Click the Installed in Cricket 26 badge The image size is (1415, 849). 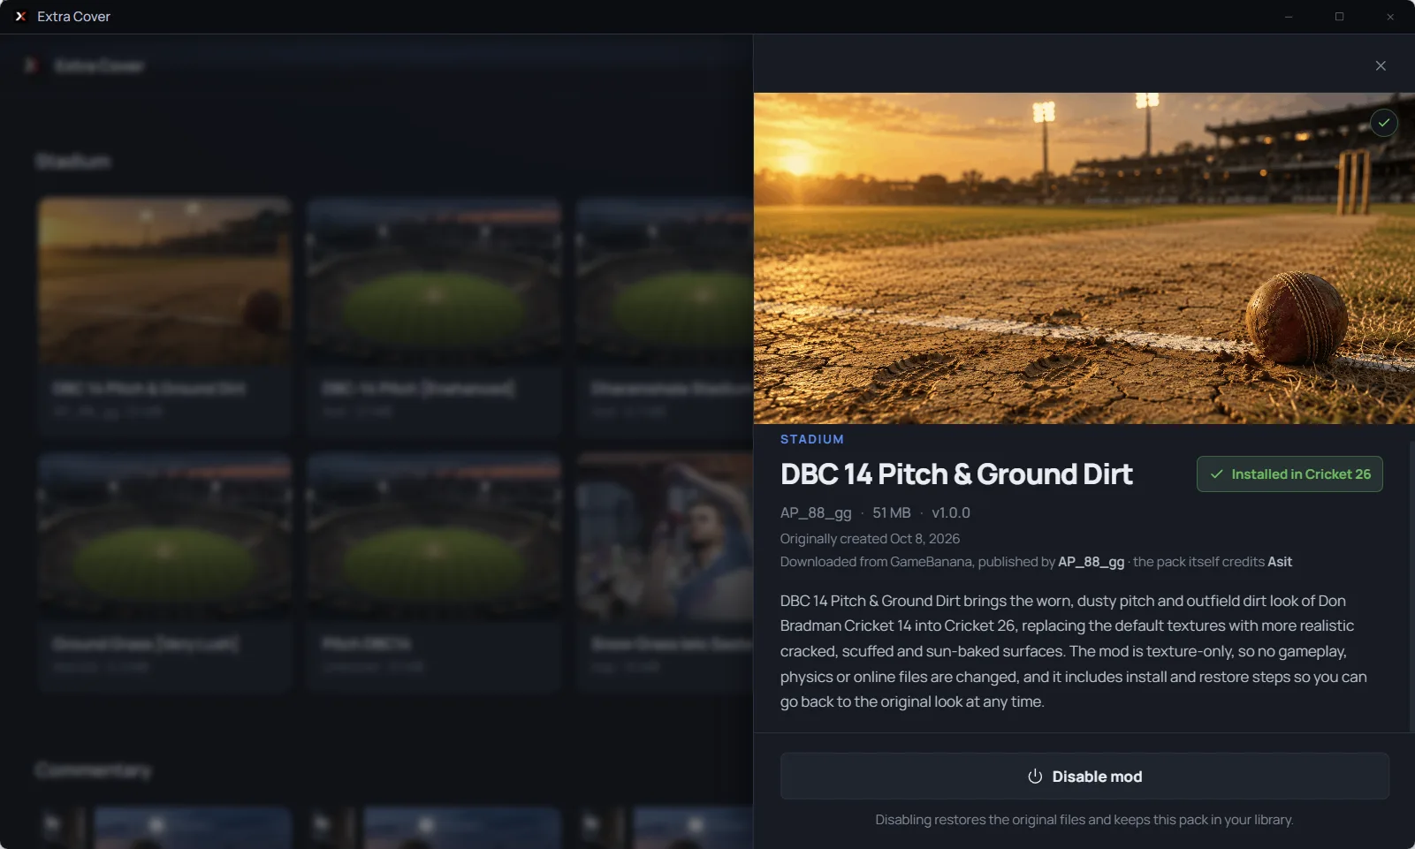coord(1289,474)
